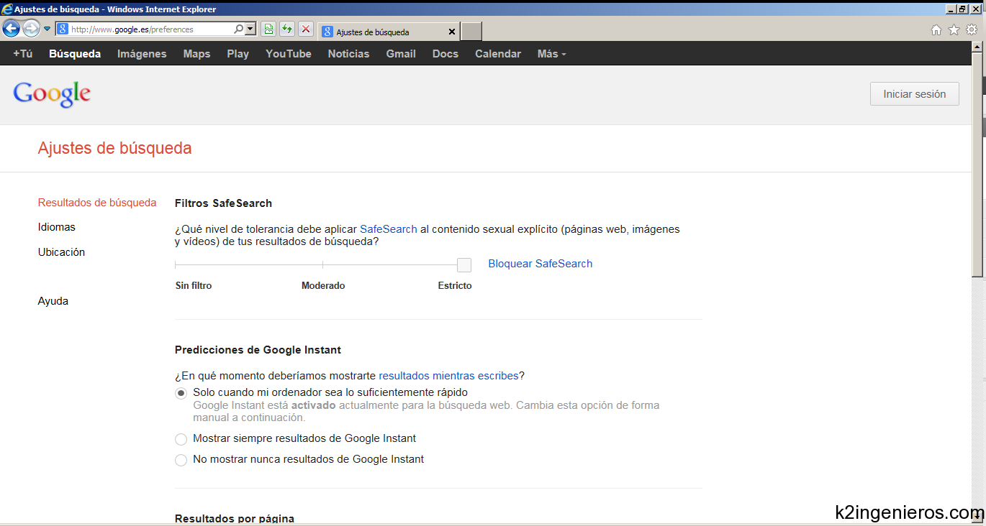Go to Maps in the Google bar
Screen dimensions: 986x526
coord(196,54)
